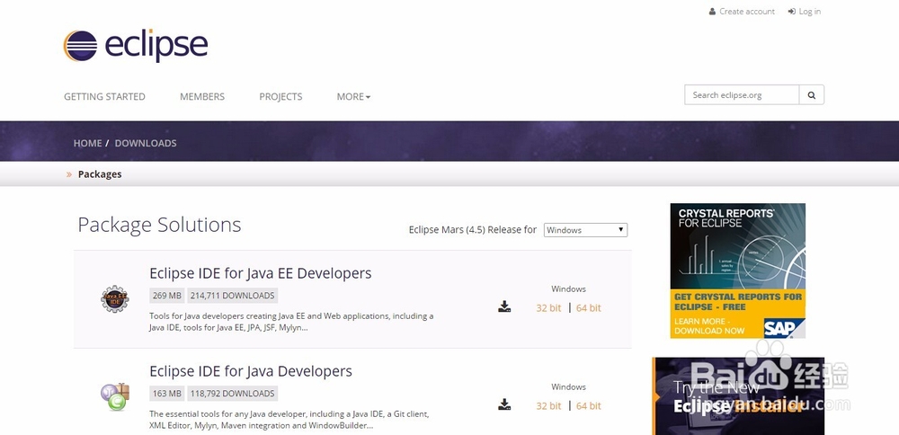Download 32 bit Java EE Developers package
Viewport: 899px width, 435px height.
(x=548, y=308)
